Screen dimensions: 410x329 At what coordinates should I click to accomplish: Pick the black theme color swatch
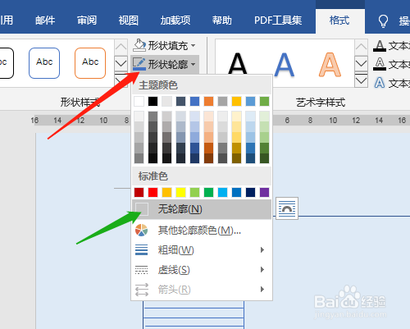point(153,101)
